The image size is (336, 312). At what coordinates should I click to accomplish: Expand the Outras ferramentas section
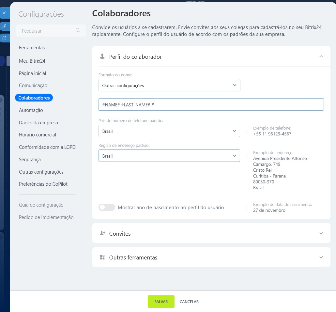point(321,257)
